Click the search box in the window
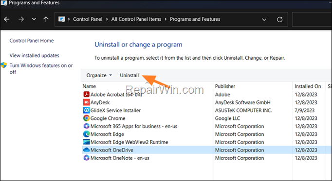The width and height of the screenshot is (332, 181). coord(312,19)
